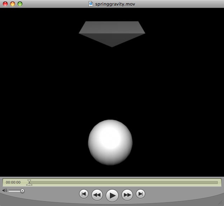The height and width of the screenshot is (206, 224).
Task: Jump to the beginning of the movie
Action: [x=84, y=194]
